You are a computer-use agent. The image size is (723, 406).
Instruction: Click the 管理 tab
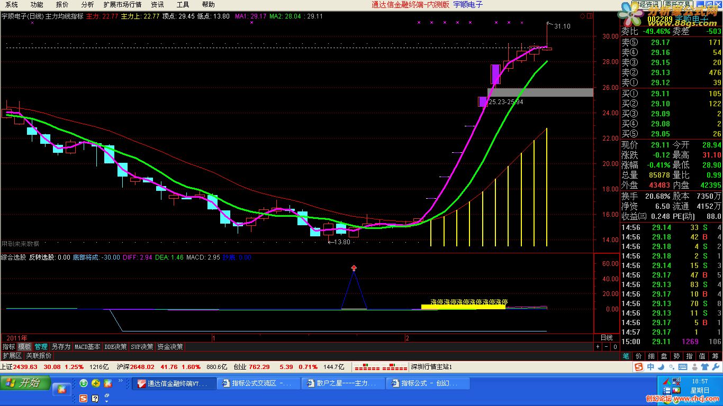41,347
